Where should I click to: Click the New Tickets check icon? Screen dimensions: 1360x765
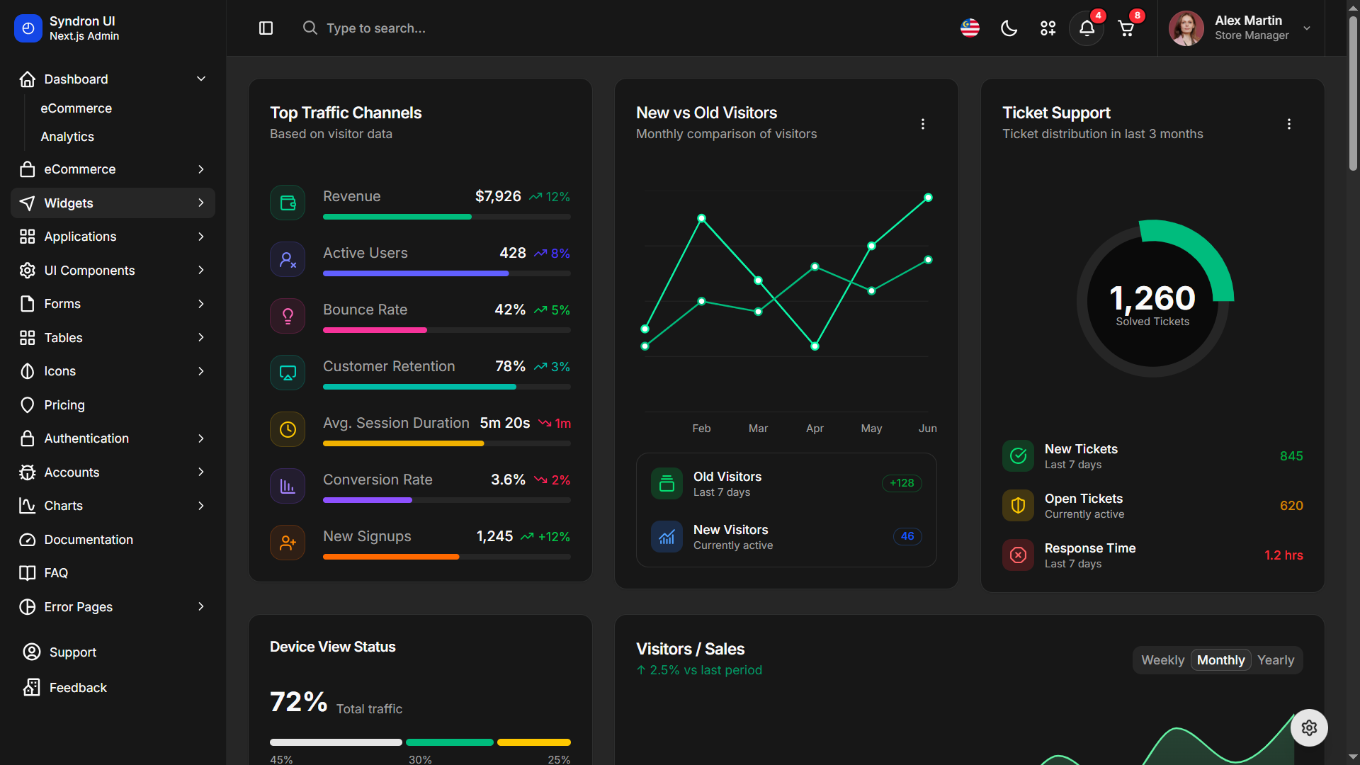[x=1018, y=456]
